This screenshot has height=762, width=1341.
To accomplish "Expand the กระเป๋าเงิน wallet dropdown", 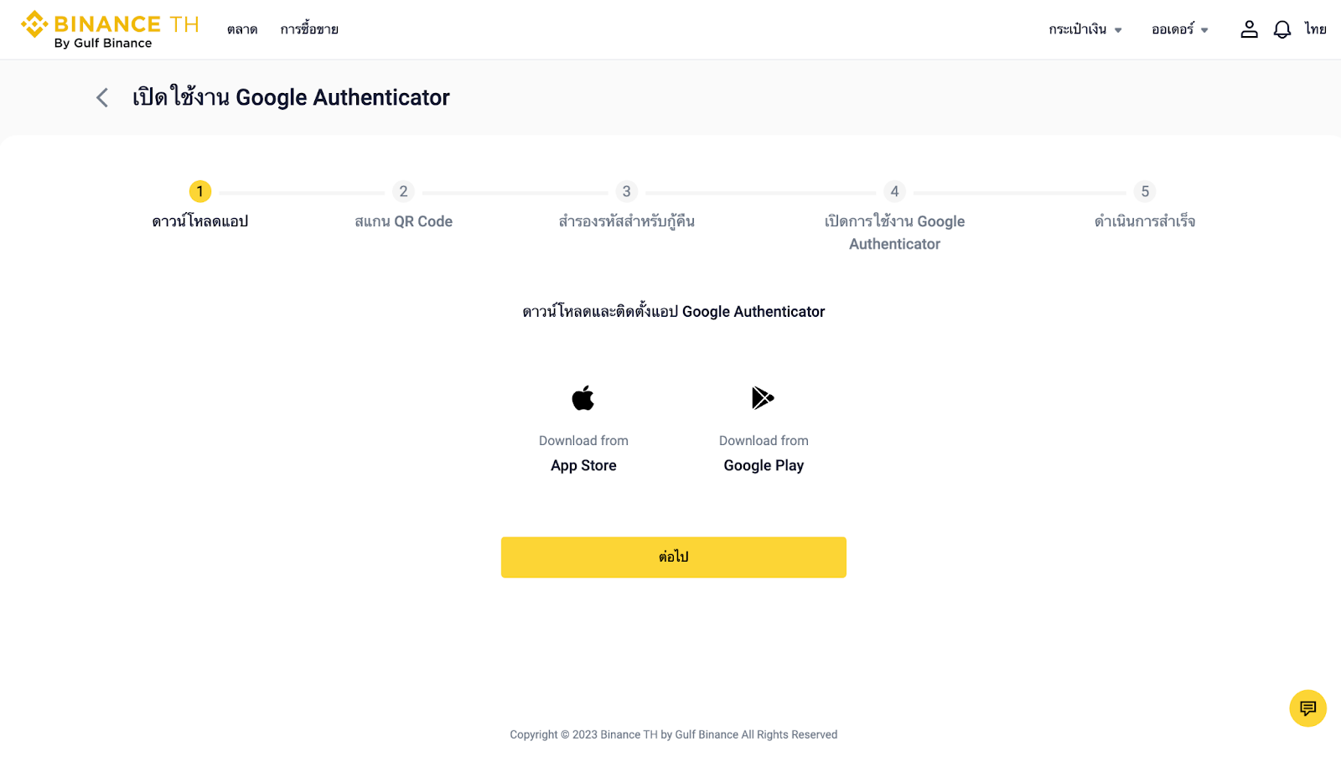I will pos(1085,29).
